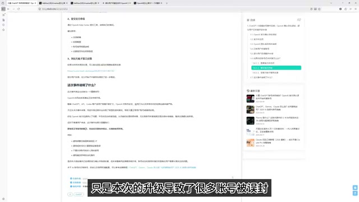Click the second metadata icon in the article footer
This screenshot has height=202, width=359.
coord(71,182)
